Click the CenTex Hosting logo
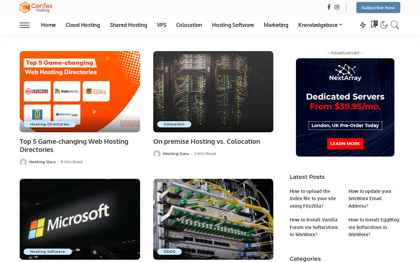Screen dimensions: 420x262 [36, 8]
